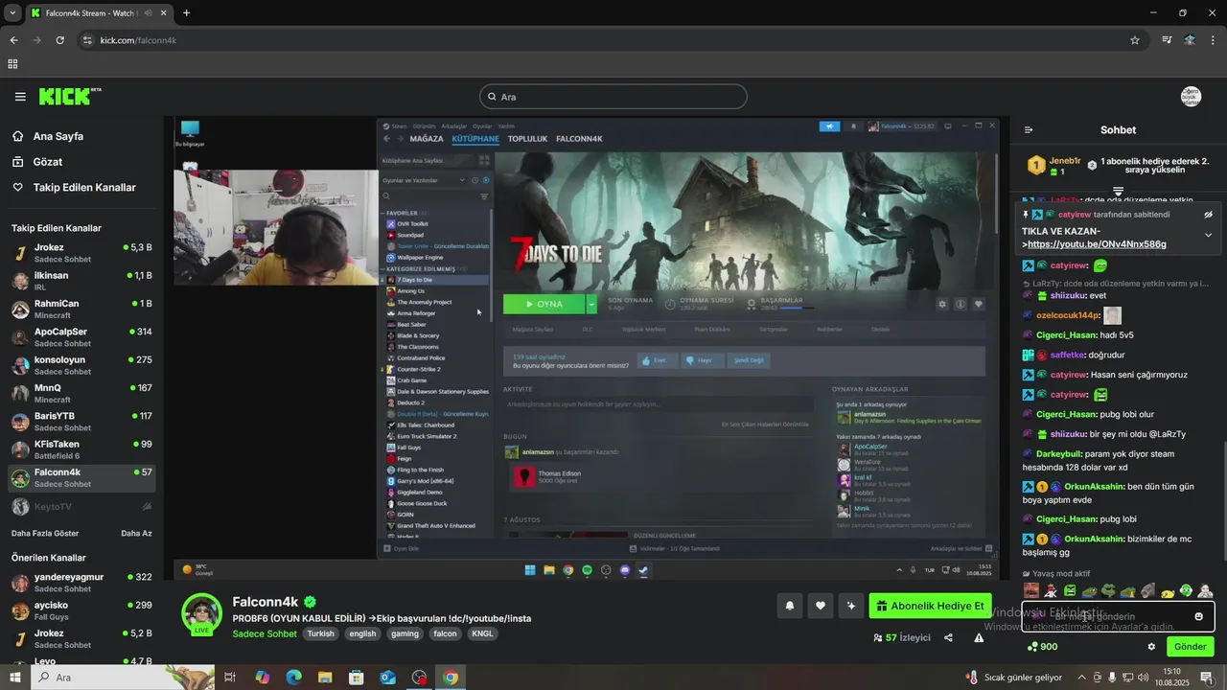Image resolution: width=1227 pixels, height=690 pixels.
Task: Open Microsoft Edge from the taskbar
Action: pos(293,678)
